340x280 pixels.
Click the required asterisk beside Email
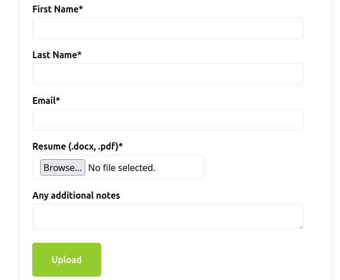pyautogui.click(x=58, y=100)
